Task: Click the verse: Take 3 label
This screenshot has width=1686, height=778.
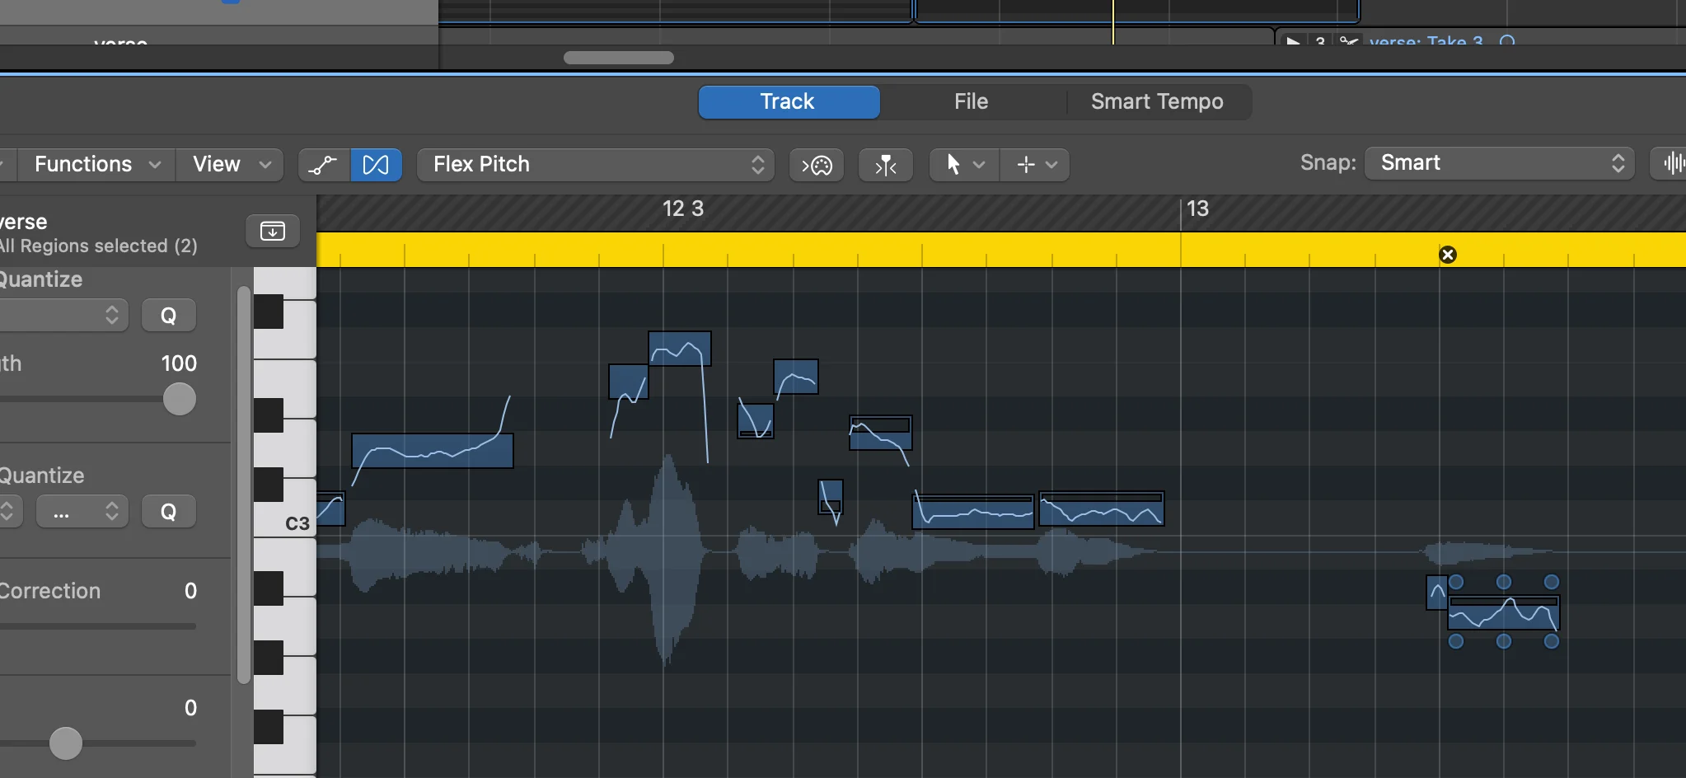Action: (1424, 42)
